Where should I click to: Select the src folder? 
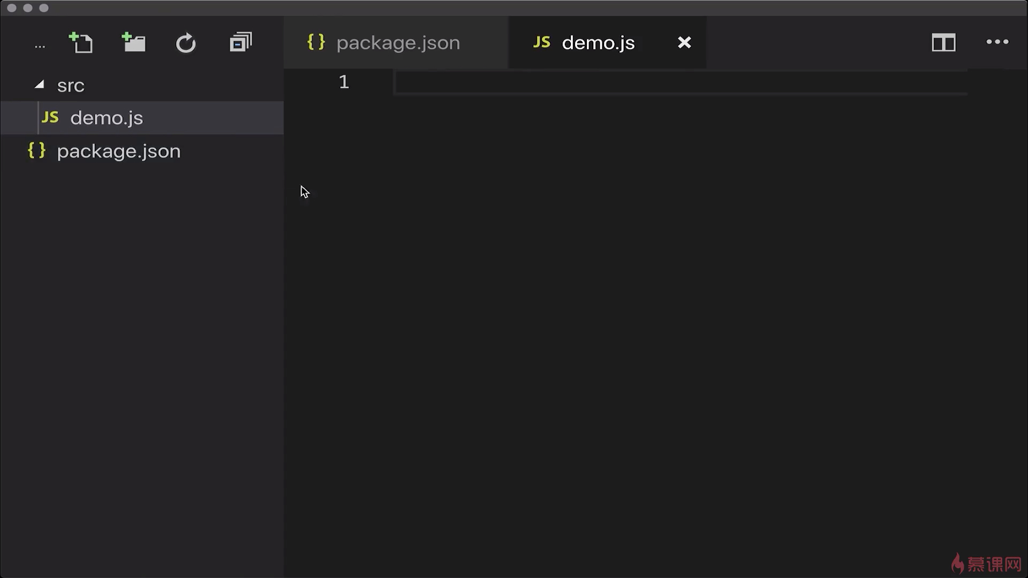point(71,86)
